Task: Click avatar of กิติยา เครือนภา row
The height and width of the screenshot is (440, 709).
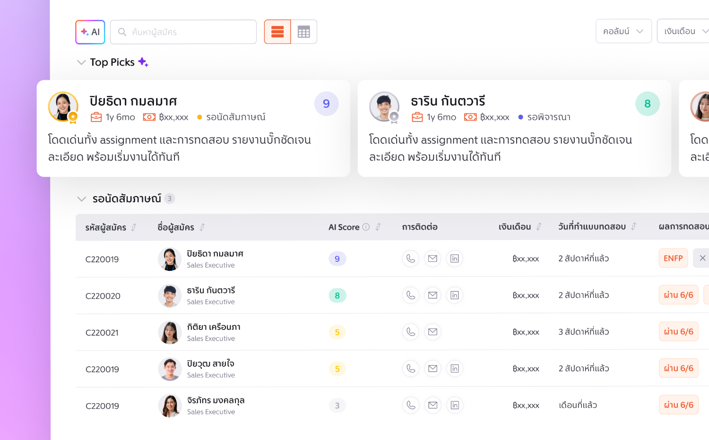Action: (x=170, y=332)
